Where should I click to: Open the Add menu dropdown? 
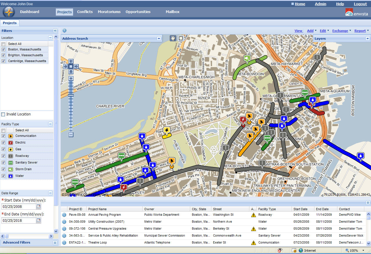coord(312,31)
